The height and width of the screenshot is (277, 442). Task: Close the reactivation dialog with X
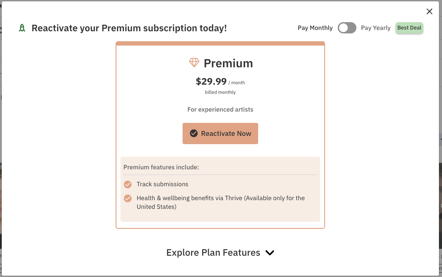coord(429,11)
